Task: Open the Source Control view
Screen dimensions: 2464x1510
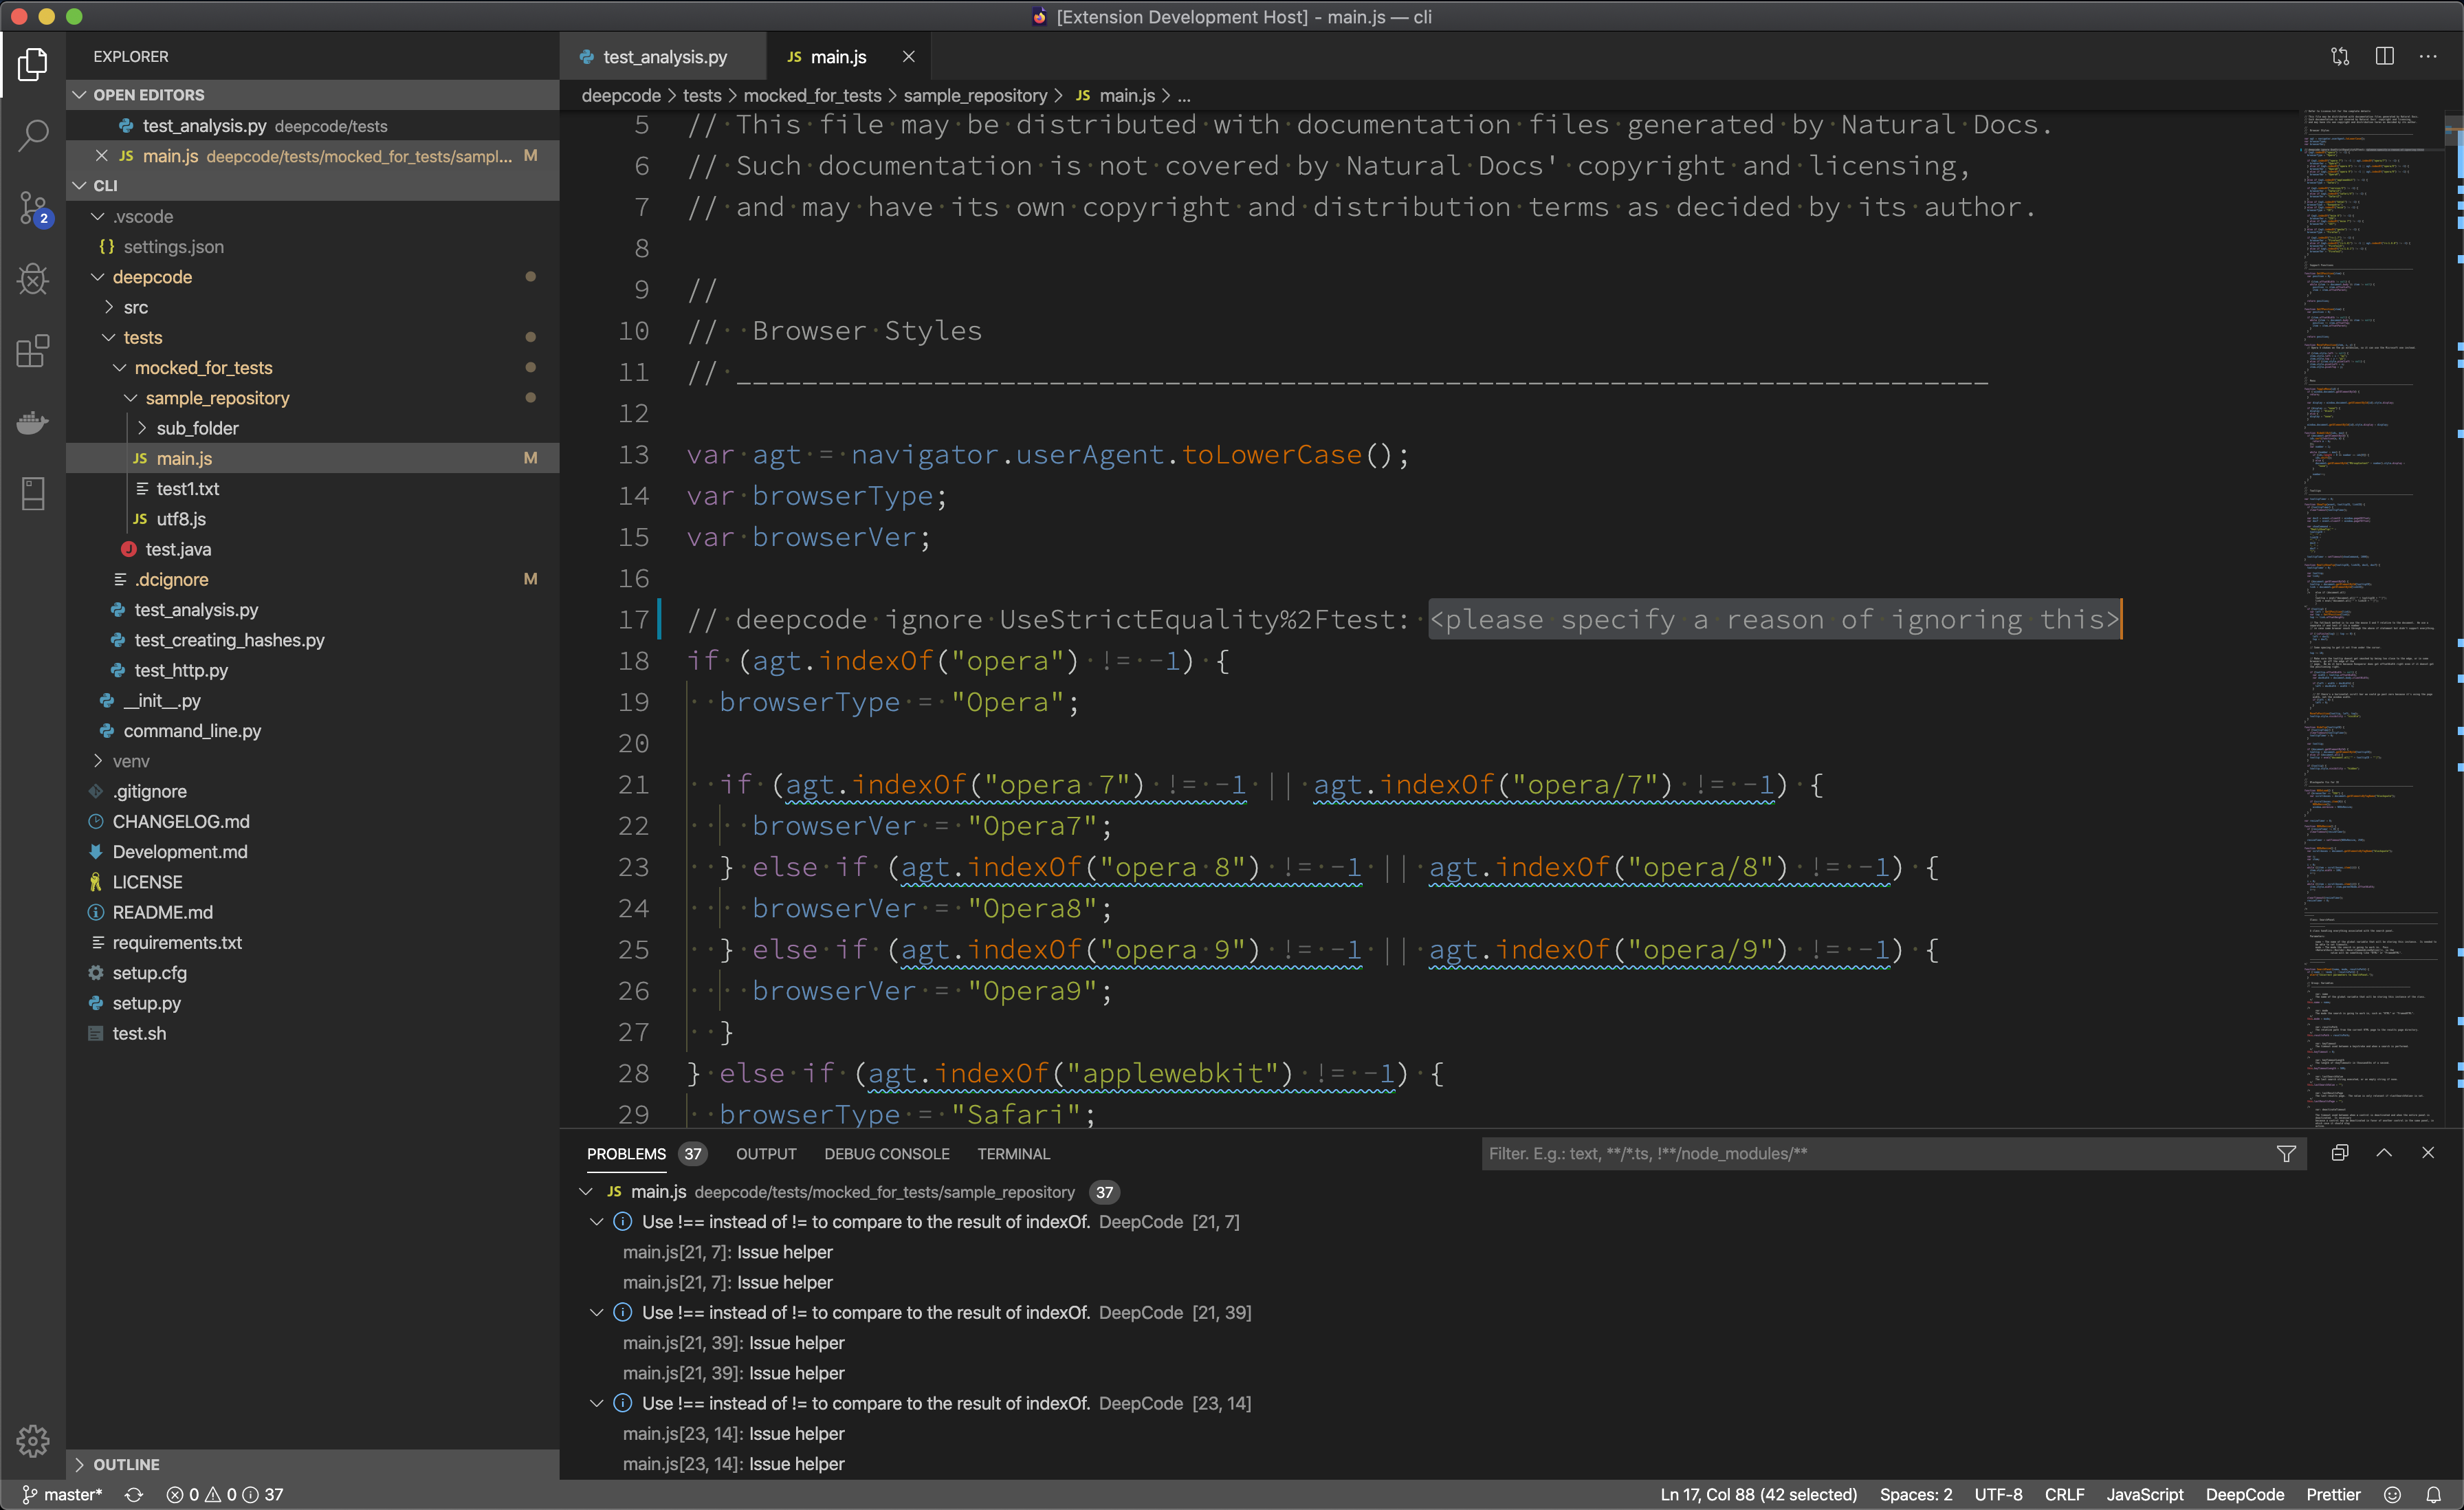Action: point(33,208)
